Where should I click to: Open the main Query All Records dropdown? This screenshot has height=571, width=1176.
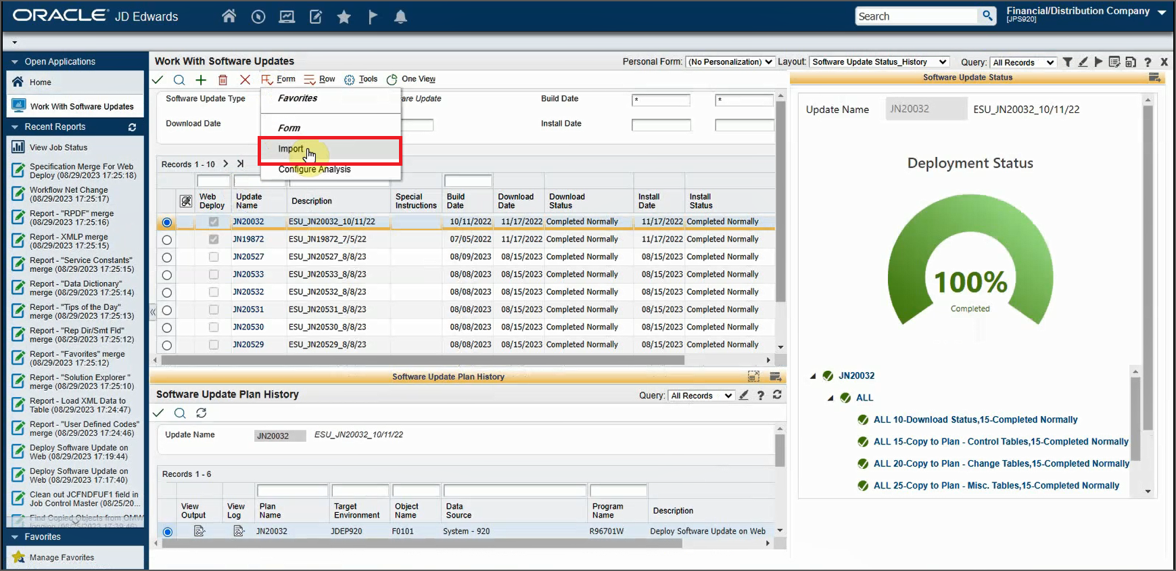click(1023, 62)
